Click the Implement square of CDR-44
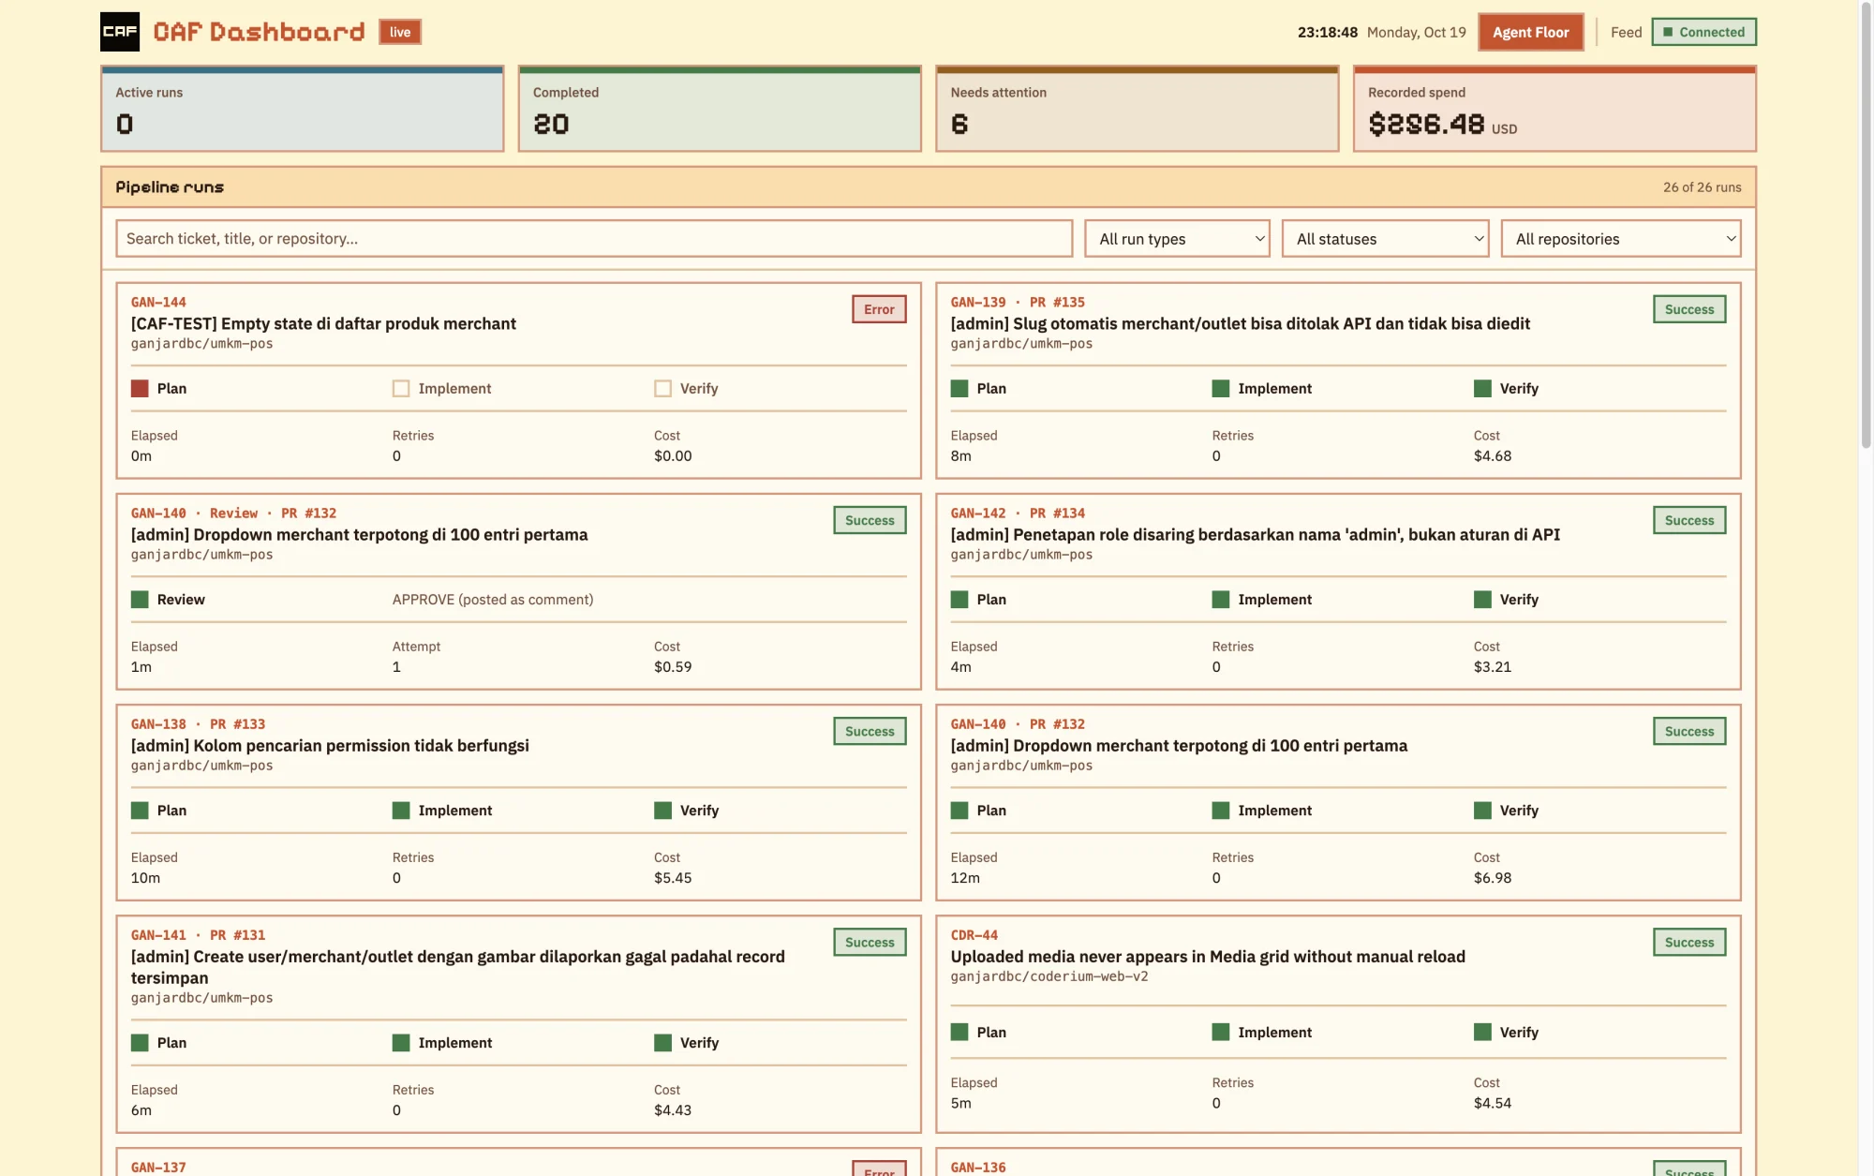 tap(1221, 1033)
